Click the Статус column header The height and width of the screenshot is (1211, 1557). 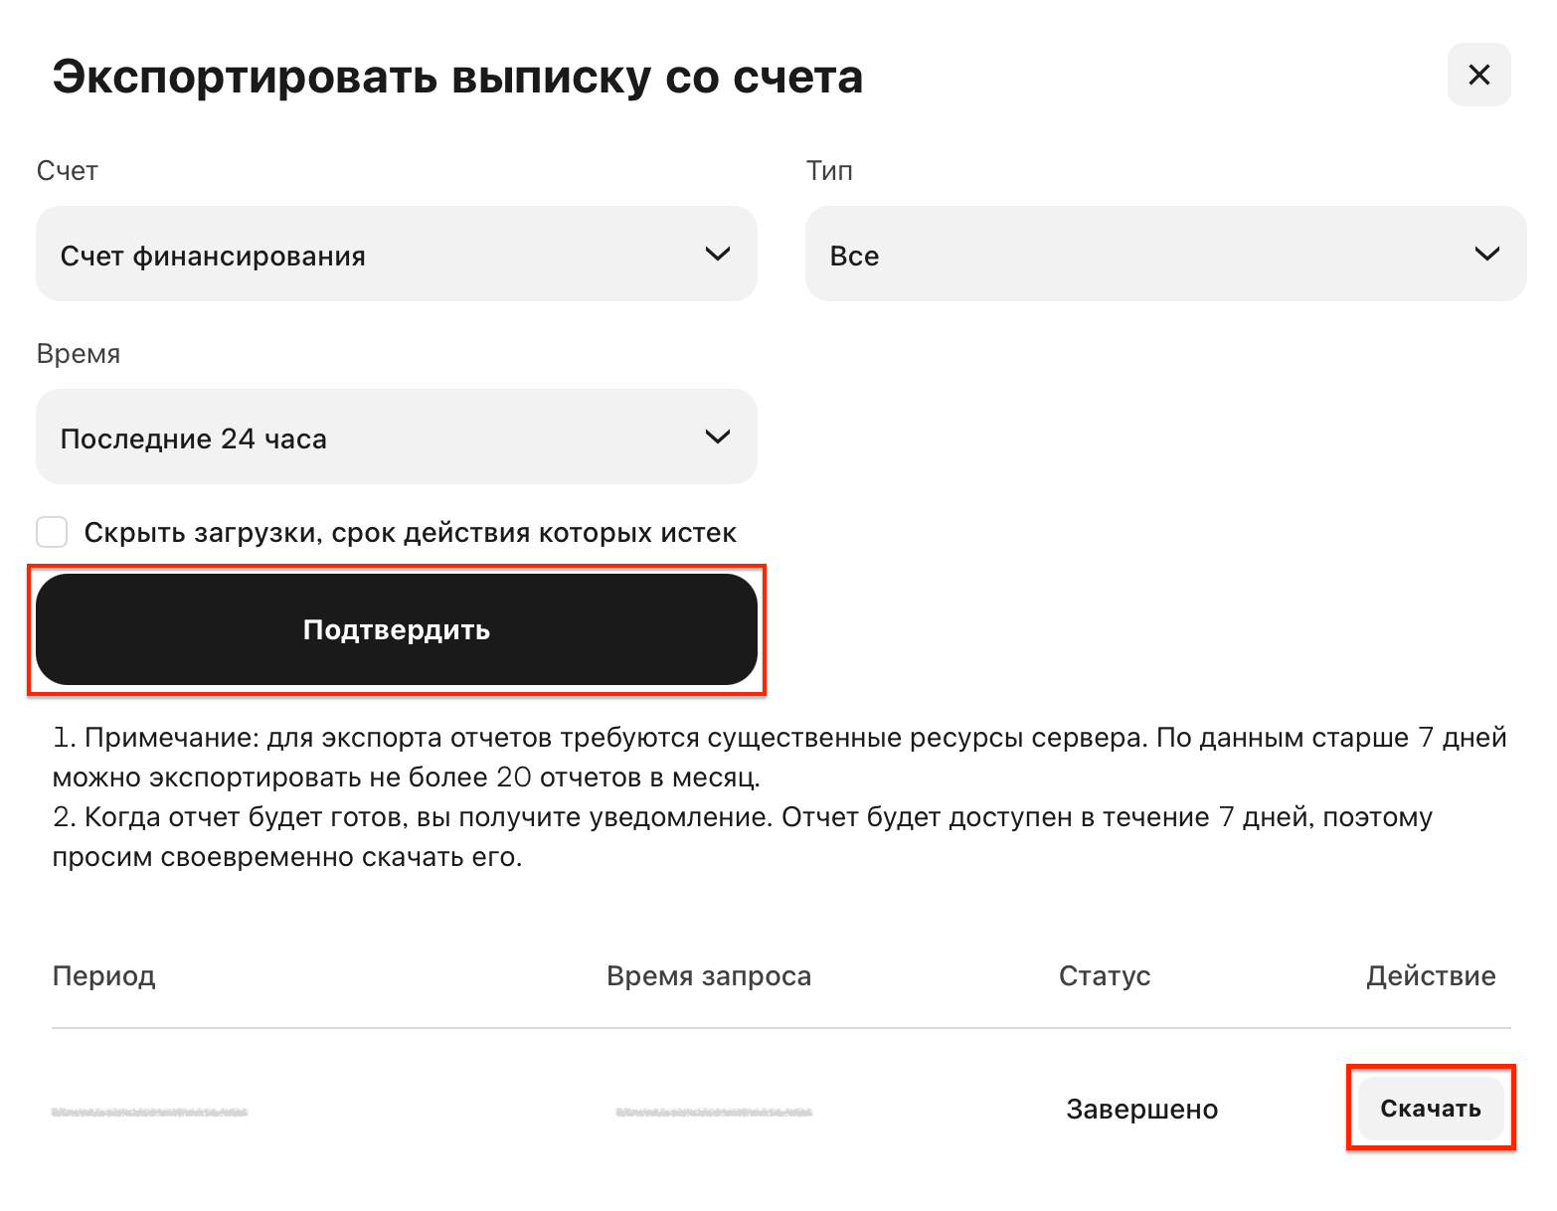click(1105, 976)
